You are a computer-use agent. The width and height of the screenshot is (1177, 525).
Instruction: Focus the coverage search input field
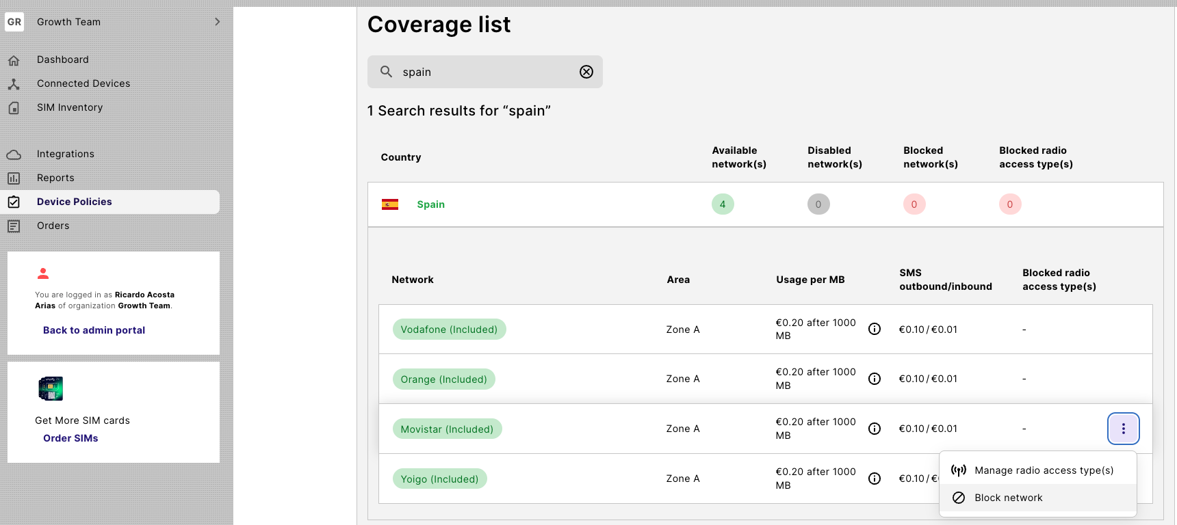(x=485, y=72)
